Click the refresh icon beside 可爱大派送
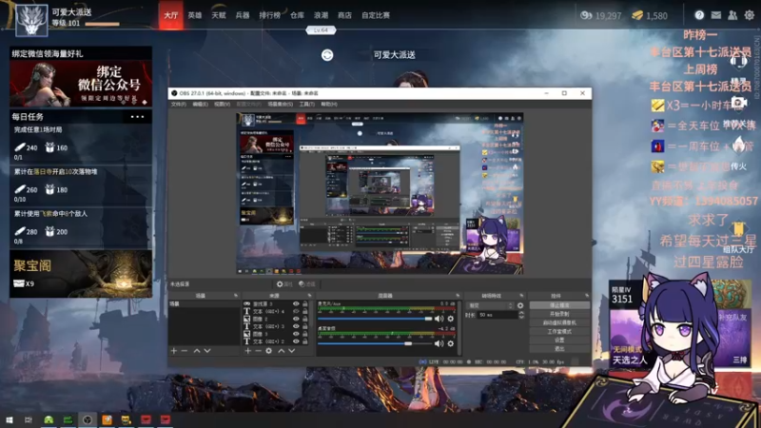Screen dimensions: 761x428 pos(327,55)
